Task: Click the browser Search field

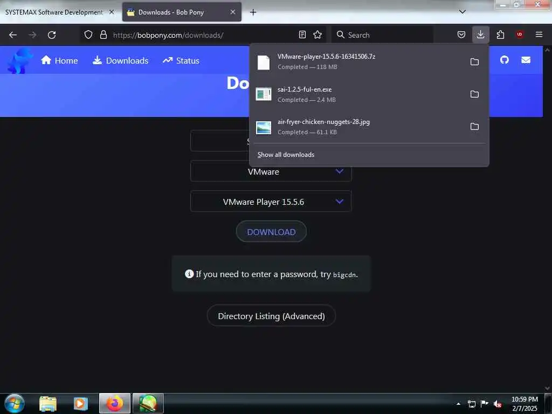Action: coord(382,35)
